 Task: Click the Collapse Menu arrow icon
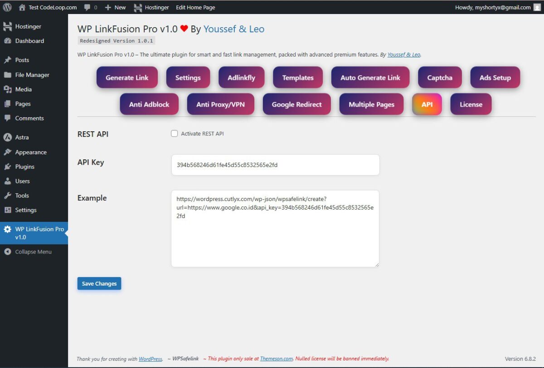click(x=8, y=252)
